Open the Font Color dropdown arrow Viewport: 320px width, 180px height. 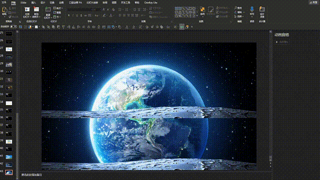click(113, 15)
